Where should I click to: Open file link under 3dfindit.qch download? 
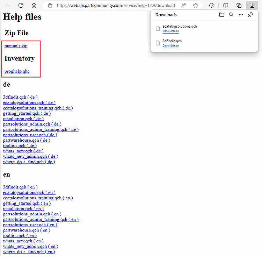click(x=171, y=46)
